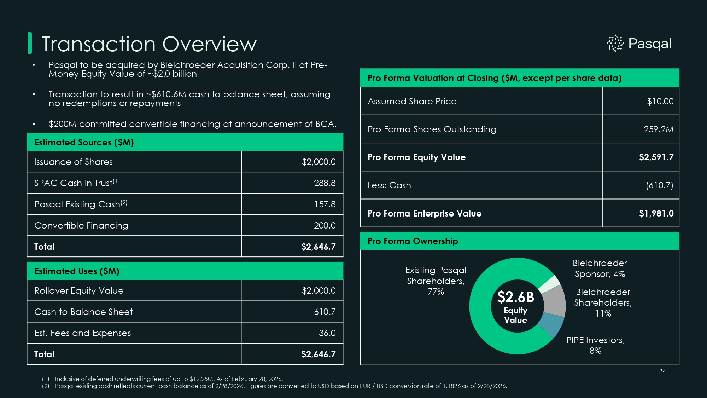Click the page number 34
Viewport: 707px width, 398px height.
pos(662,371)
